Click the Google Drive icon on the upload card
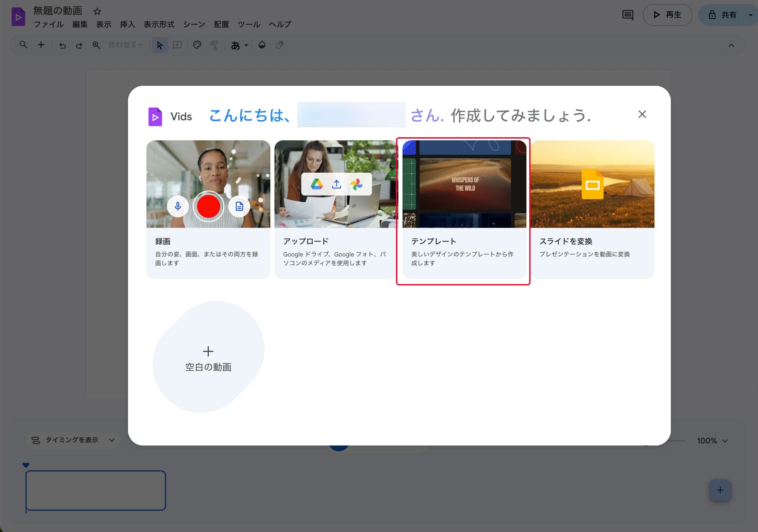Image resolution: width=758 pixels, height=532 pixels. pyautogui.click(x=317, y=184)
